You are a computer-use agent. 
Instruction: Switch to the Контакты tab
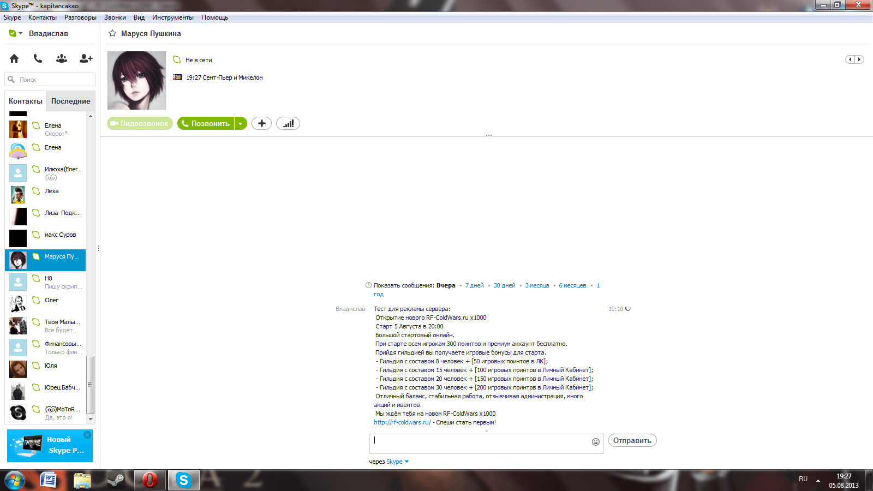click(26, 101)
